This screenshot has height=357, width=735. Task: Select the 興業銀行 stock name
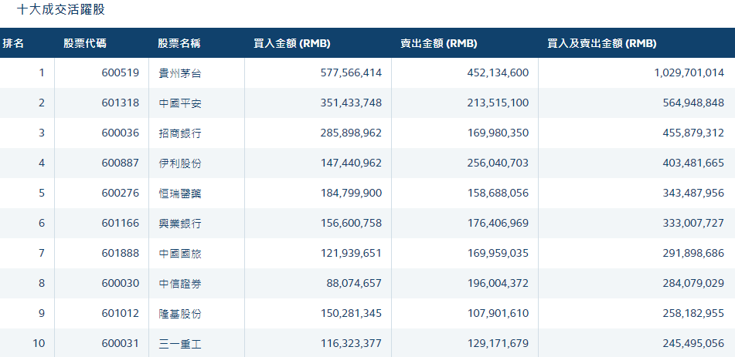(x=180, y=224)
